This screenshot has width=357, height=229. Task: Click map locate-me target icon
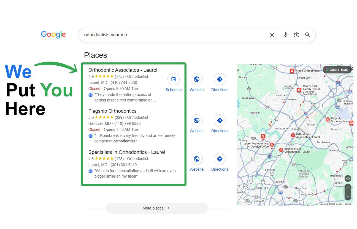click(x=348, y=178)
